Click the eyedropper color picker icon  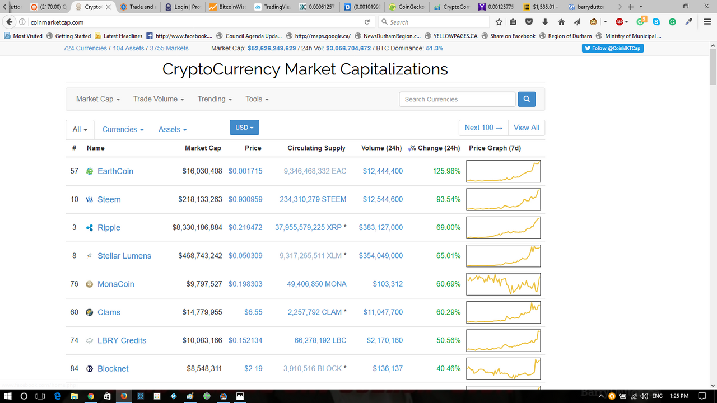[x=688, y=22]
